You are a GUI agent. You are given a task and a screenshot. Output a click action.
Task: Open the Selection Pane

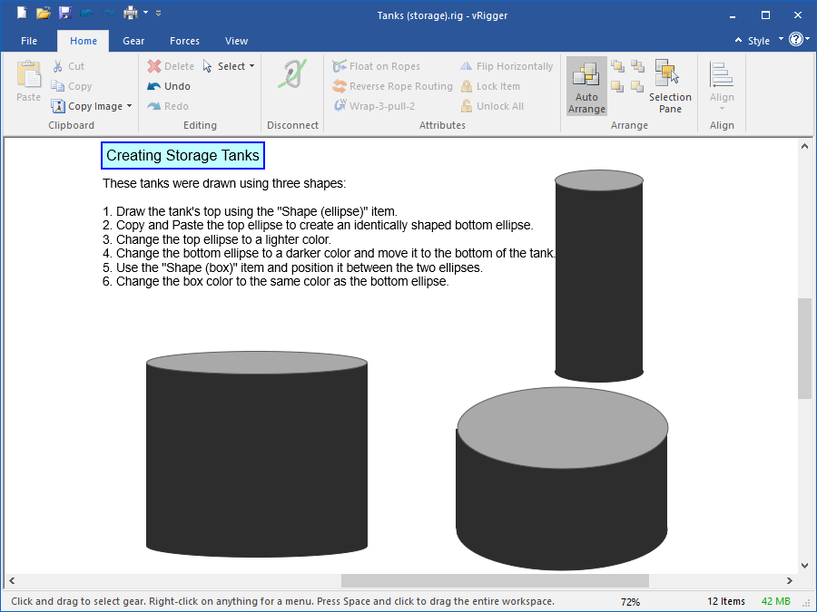[x=669, y=87]
